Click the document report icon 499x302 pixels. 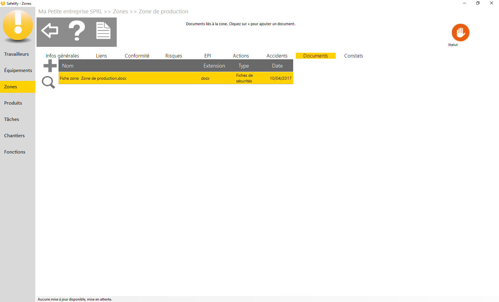coord(103,31)
